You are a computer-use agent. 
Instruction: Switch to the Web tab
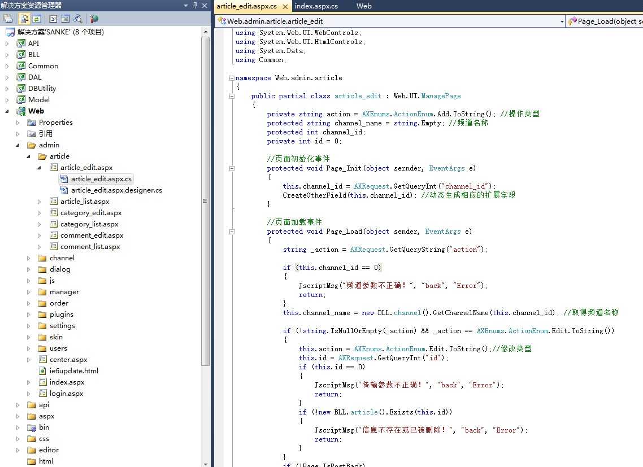tap(364, 6)
